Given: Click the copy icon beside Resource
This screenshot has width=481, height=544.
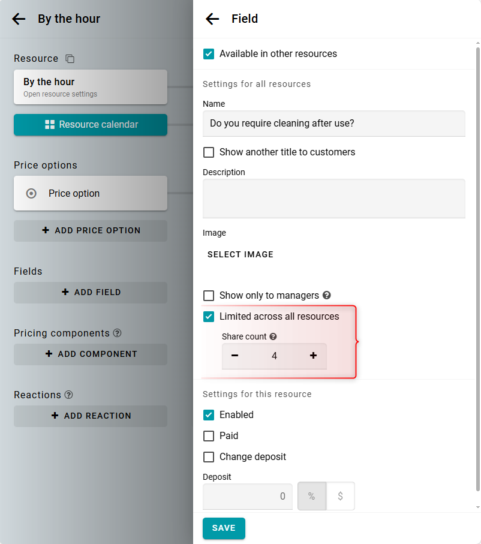Looking at the screenshot, I should 70,59.
